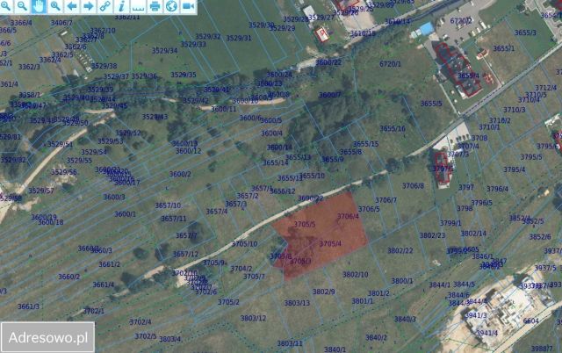Viewport: 562px width, 353px height.
Task: Click parcel label 3702/4
Action: click(140, 322)
